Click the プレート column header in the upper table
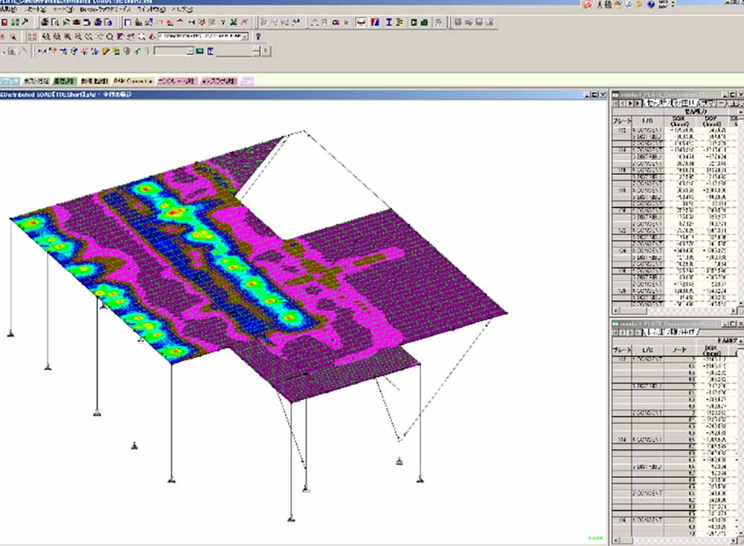The height and width of the screenshot is (546, 744). point(621,121)
